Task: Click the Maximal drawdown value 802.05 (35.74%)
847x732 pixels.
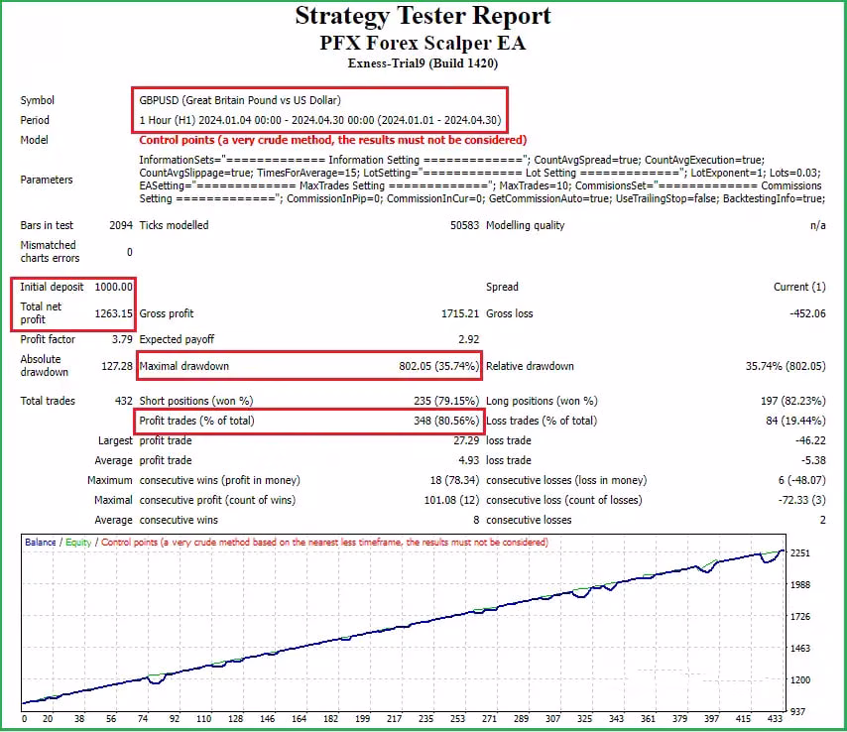Action: (439, 366)
